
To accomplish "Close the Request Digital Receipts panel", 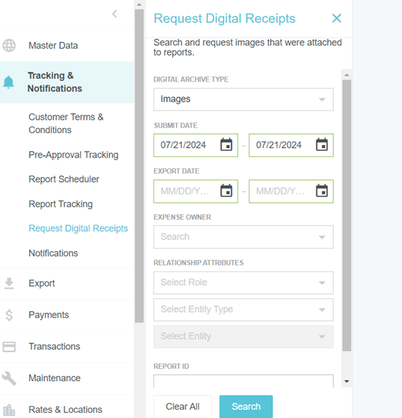I will (337, 19).
